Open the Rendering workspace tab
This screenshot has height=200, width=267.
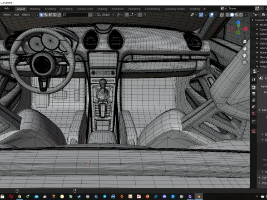[134, 9]
